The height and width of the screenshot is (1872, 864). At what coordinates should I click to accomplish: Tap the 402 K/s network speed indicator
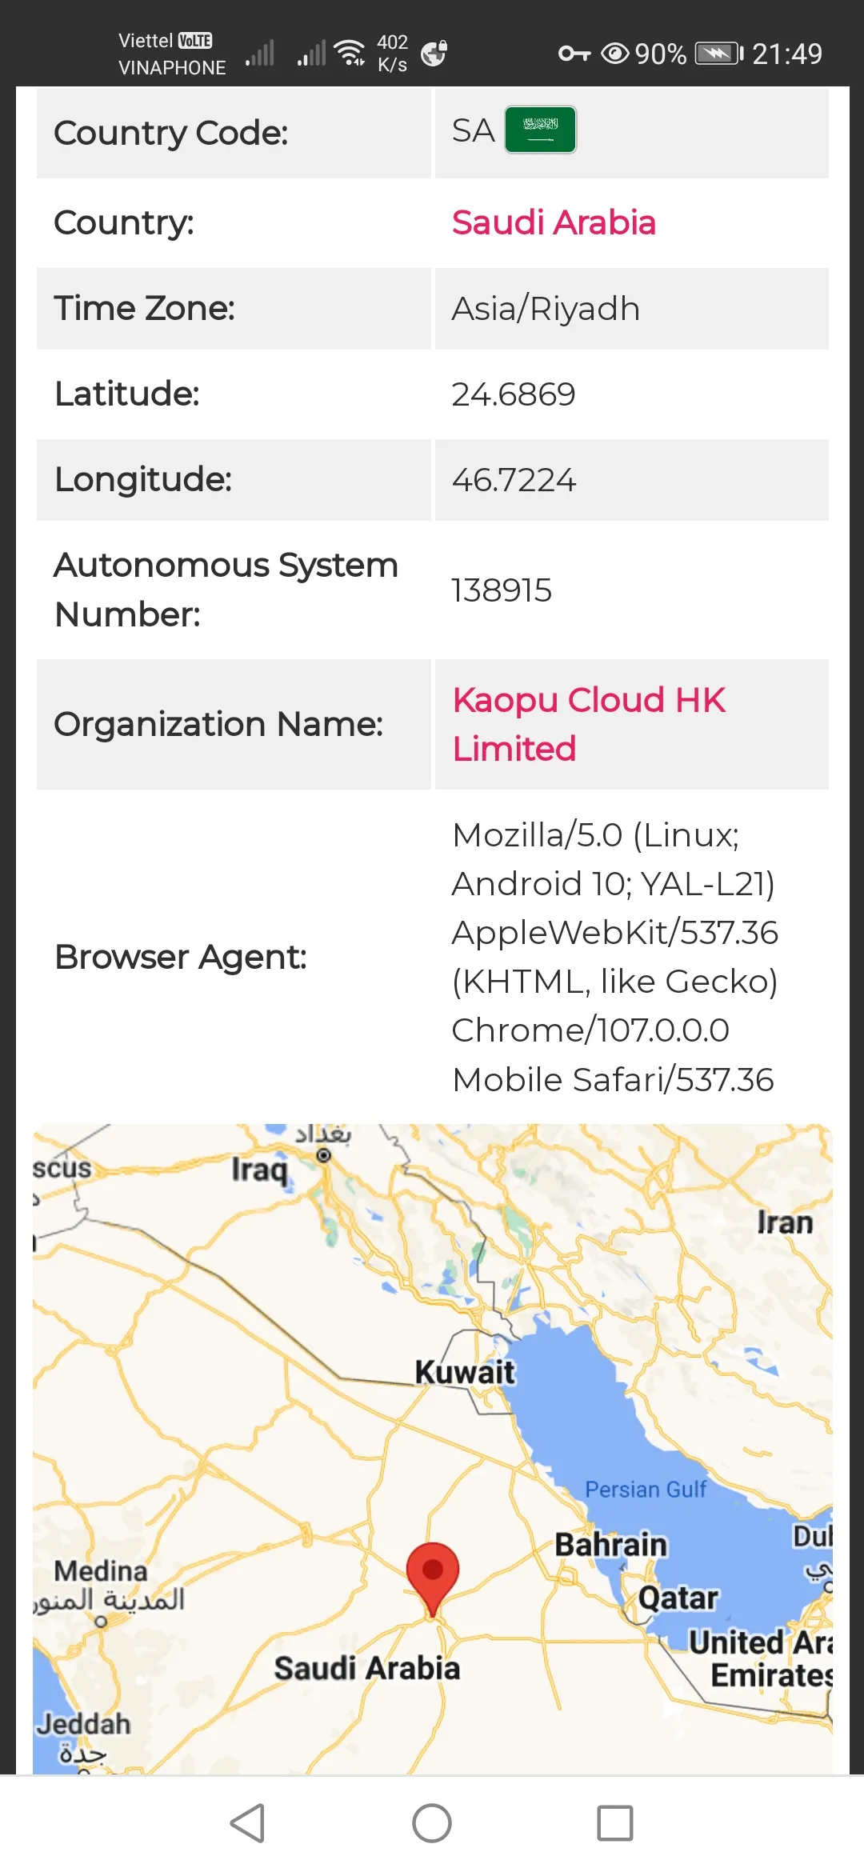click(392, 53)
